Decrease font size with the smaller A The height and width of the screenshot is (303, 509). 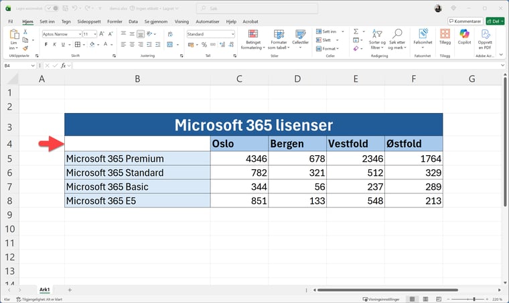pyautogui.click(x=111, y=33)
